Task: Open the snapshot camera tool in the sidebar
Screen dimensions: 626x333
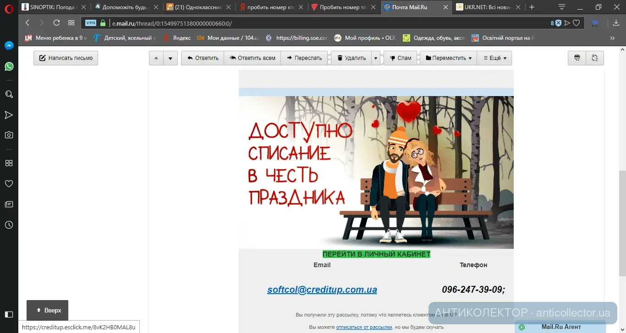Action: (x=9, y=135)
